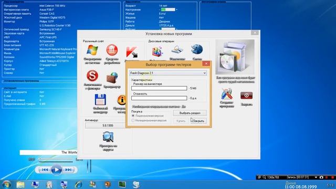Open the Fresh Diagnose 2.1 dropdown

click(168, 73)
